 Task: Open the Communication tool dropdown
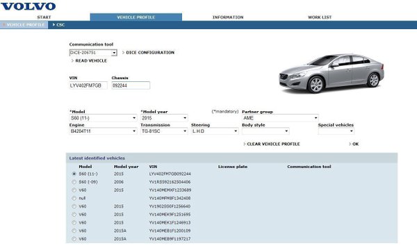[93, 53]
